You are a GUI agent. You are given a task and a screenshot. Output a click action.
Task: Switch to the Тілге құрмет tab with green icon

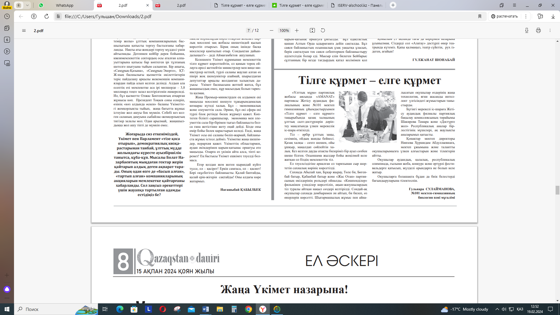(298, 5)
